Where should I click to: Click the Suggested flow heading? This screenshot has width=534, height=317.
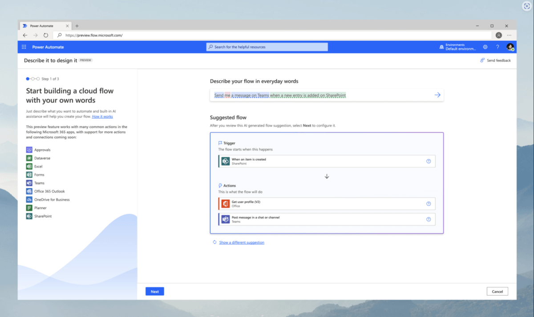(228, 118)
